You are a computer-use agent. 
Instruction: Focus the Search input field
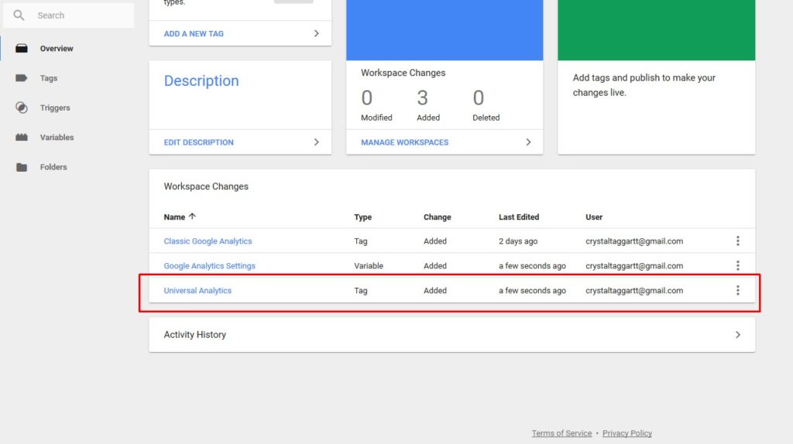coord(69,15)
